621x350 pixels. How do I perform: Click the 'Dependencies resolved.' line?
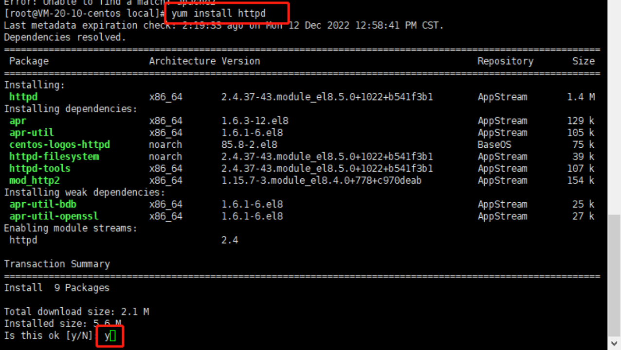(x=65, y=37)
